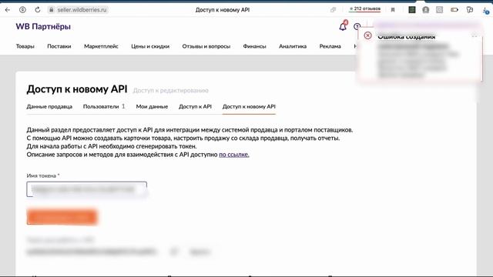The height and width of the screenshot is (277, 493).
Task: Open the Финансы menu
Action: click(255, 46)
